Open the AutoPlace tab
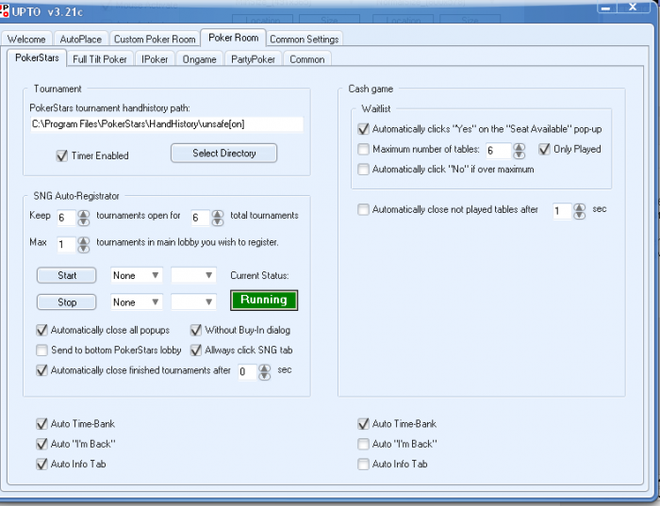The image size is (660, 506). pyautogui.click(x=80, y=40)
